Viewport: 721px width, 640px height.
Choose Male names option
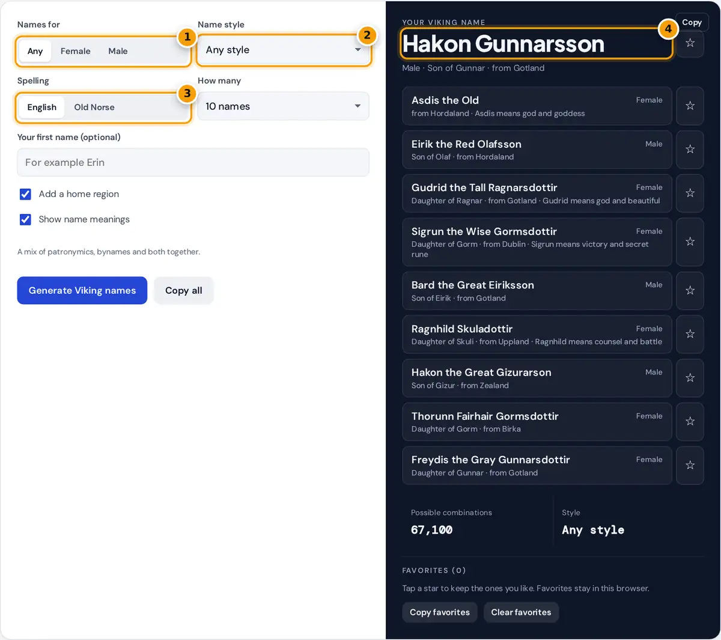coord(118,51)
